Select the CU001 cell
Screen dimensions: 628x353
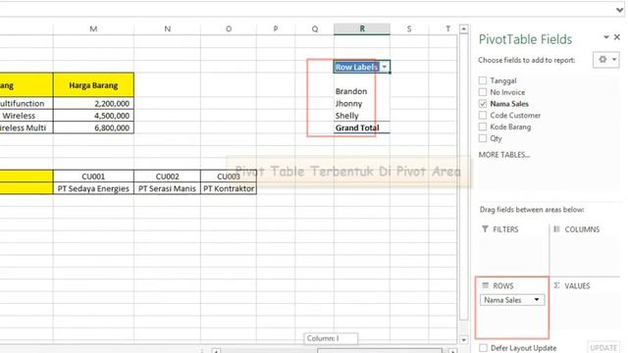93,176
